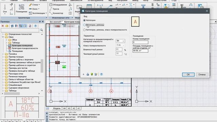Expand the Office subfolder
This screenshot has height=122, width=217.
pyautogui.click(x=6, y=40)
